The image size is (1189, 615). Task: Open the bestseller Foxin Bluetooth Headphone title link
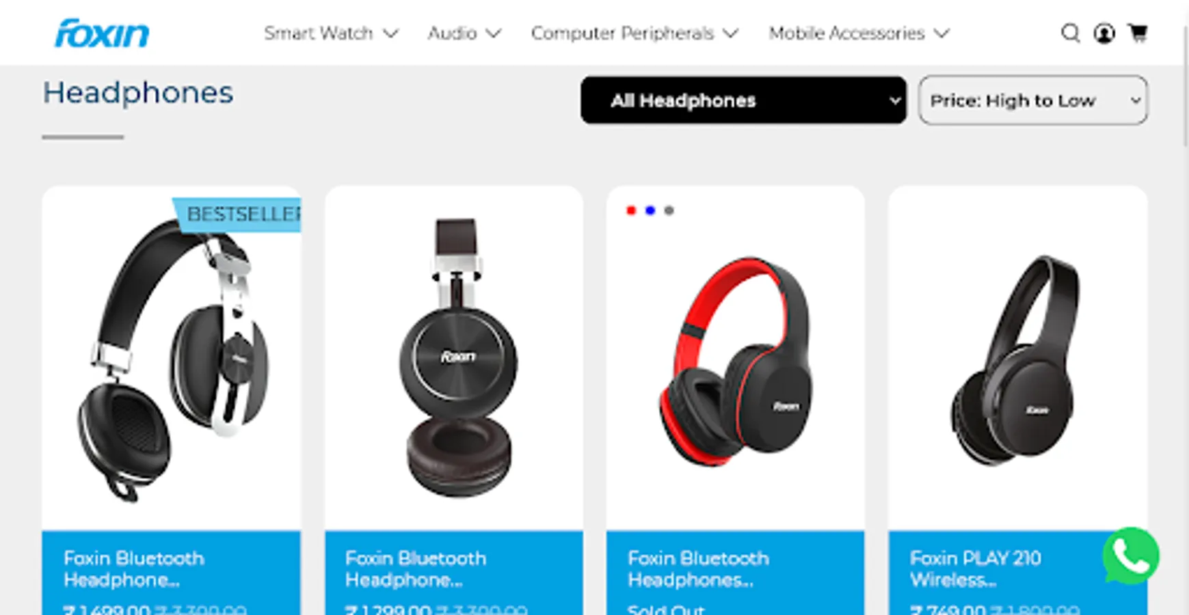click(x=134, y=569)
